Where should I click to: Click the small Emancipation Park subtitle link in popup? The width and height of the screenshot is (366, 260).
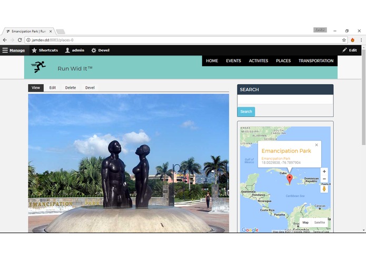tap(275, 158)
